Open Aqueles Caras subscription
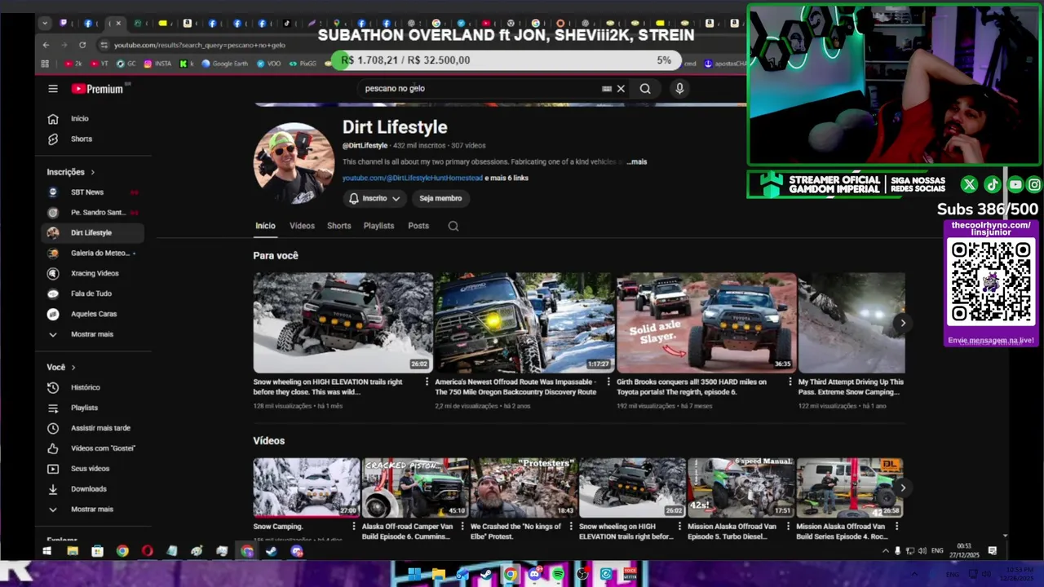 [x=93, y=314]
